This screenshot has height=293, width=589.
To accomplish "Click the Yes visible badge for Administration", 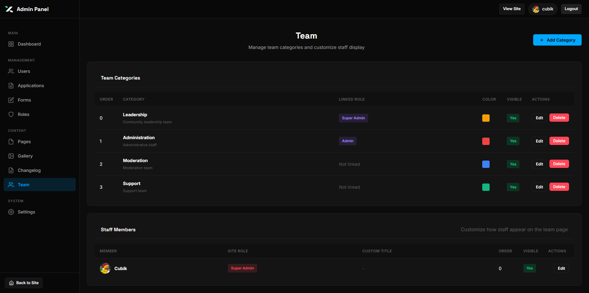I will (x=513, y=141).
